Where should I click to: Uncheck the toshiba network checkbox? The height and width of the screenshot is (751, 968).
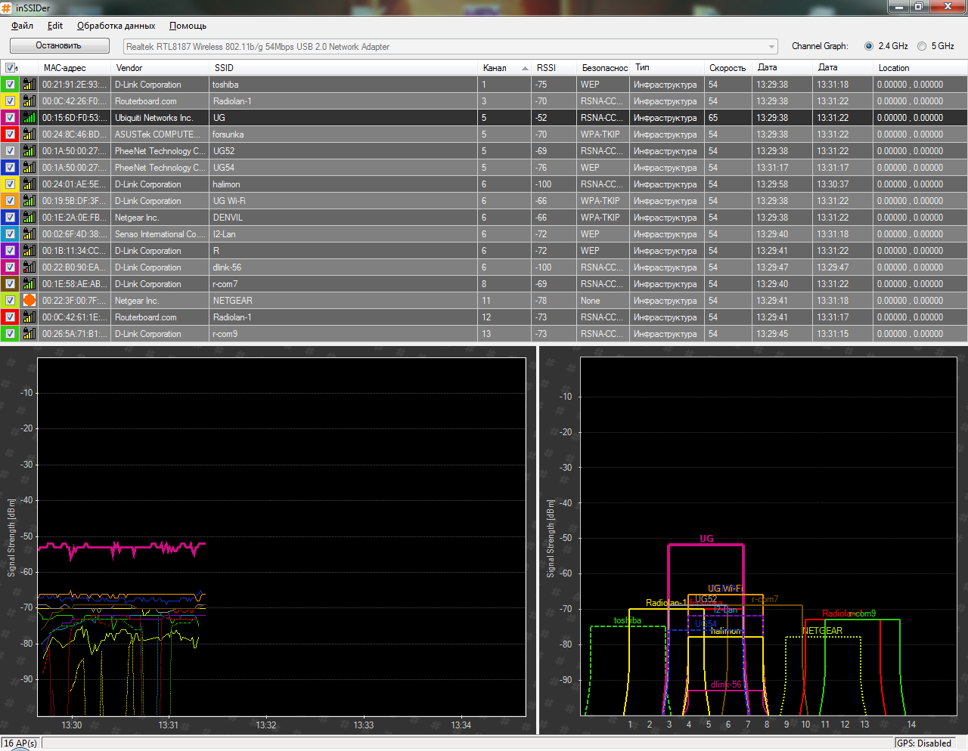click(x=11, y=85)
